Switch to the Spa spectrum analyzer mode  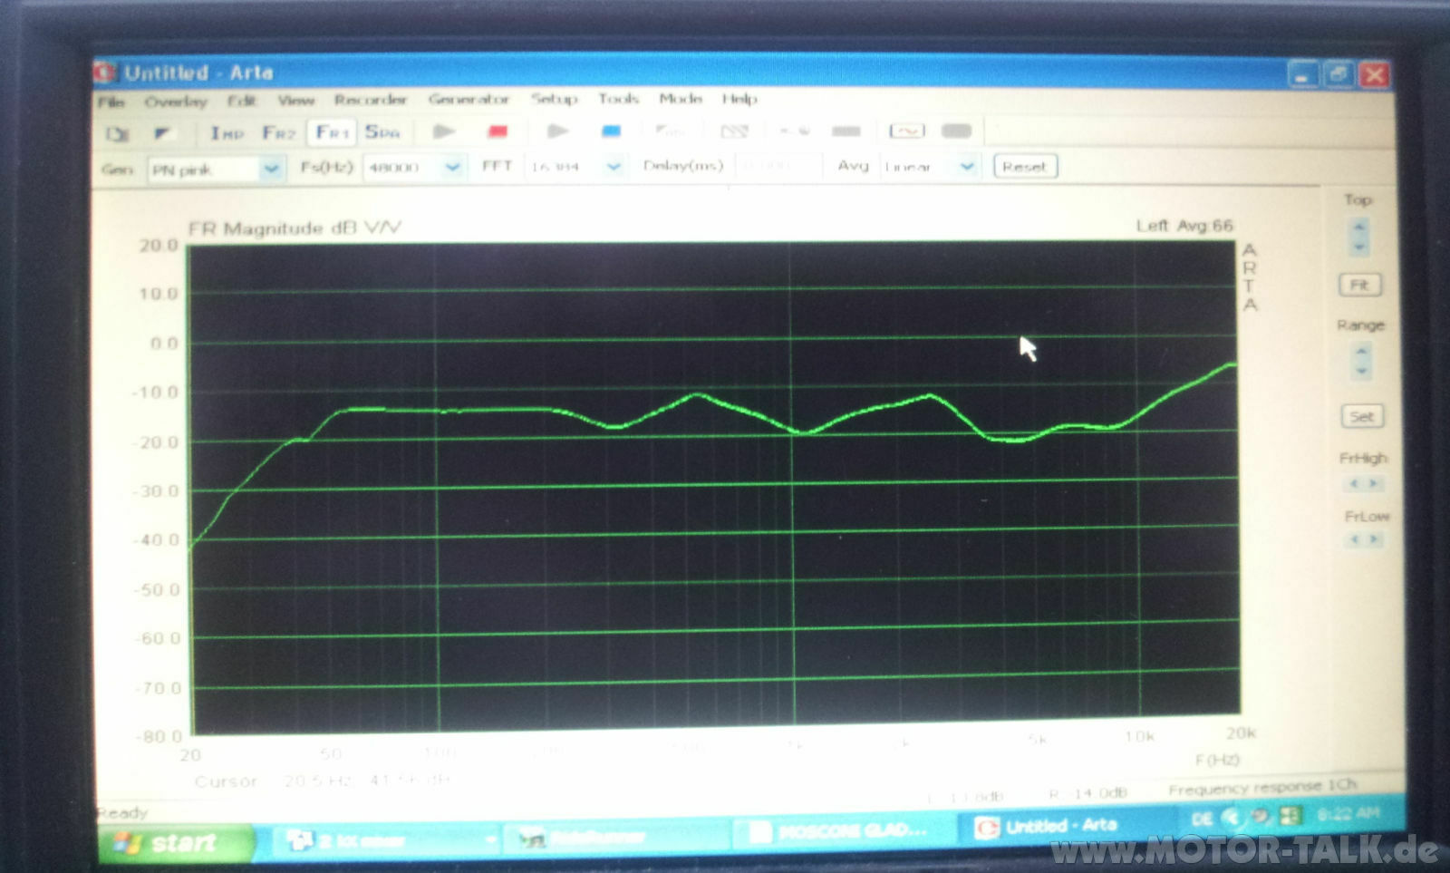pos(382,132)
